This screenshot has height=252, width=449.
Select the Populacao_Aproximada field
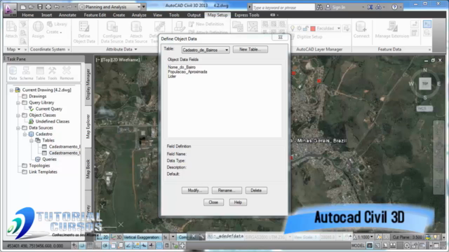[187, 71]
